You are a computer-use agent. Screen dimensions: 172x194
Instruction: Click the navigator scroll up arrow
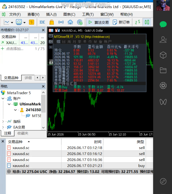pos(43,93)
